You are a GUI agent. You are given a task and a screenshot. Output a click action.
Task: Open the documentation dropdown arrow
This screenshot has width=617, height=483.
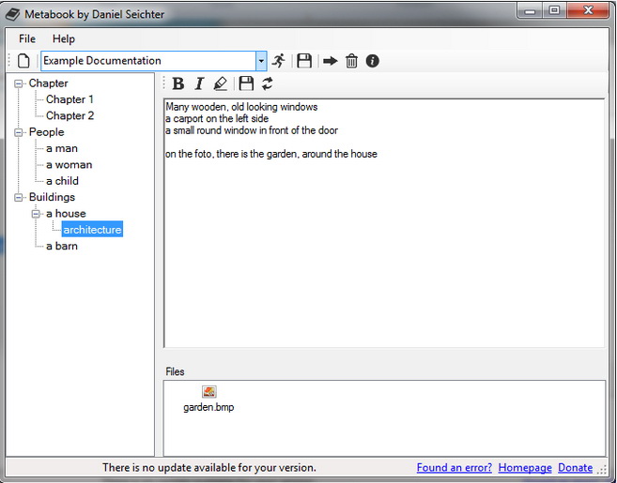coord(261,61)
